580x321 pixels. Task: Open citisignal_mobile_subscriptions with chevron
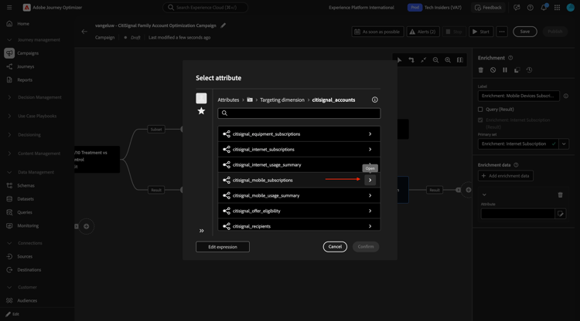[370, 180]
